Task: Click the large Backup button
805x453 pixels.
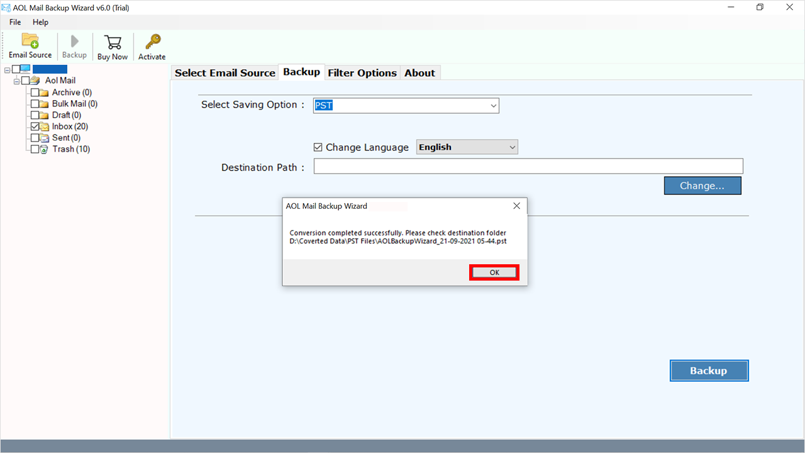Action: pos(709,371)
